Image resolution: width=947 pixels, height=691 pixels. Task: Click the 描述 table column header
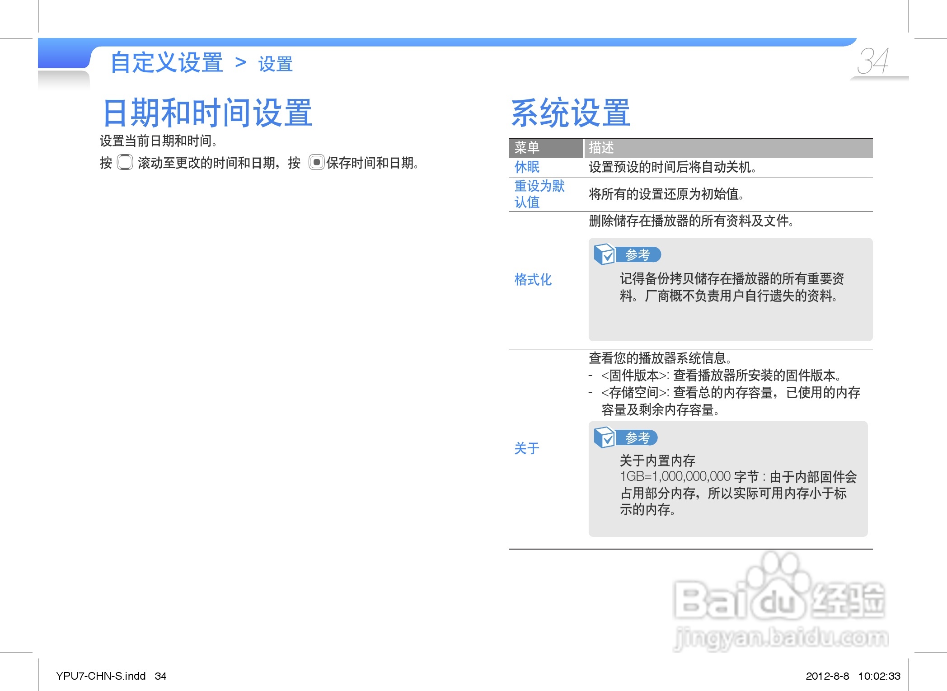pyautogui.click(x=601, y=148)
